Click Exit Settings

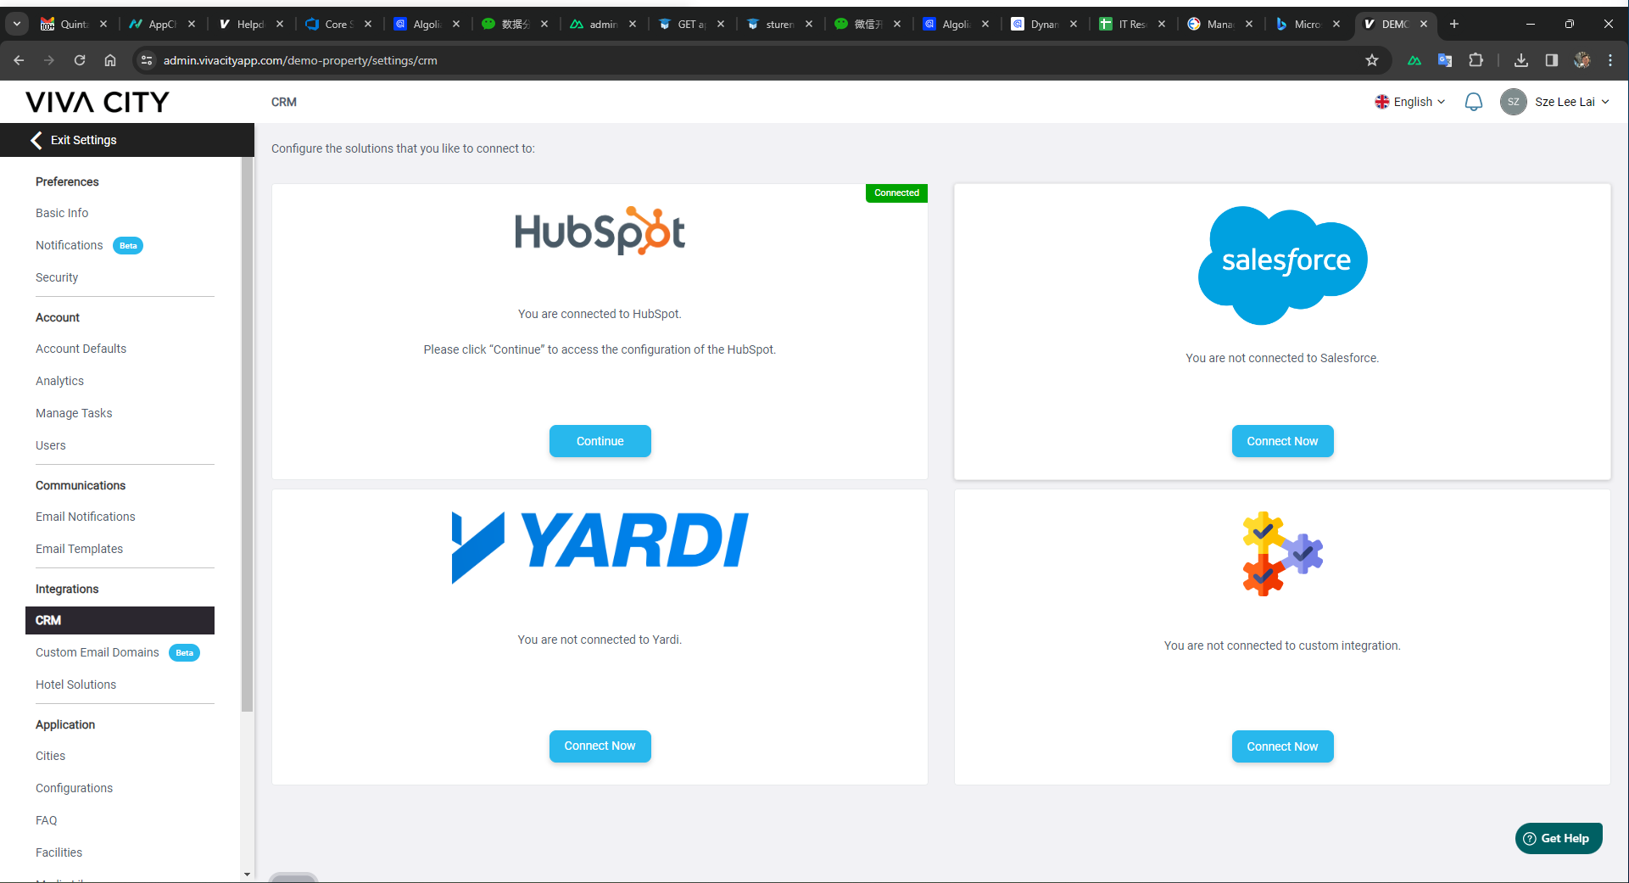(x=83, y=140)
